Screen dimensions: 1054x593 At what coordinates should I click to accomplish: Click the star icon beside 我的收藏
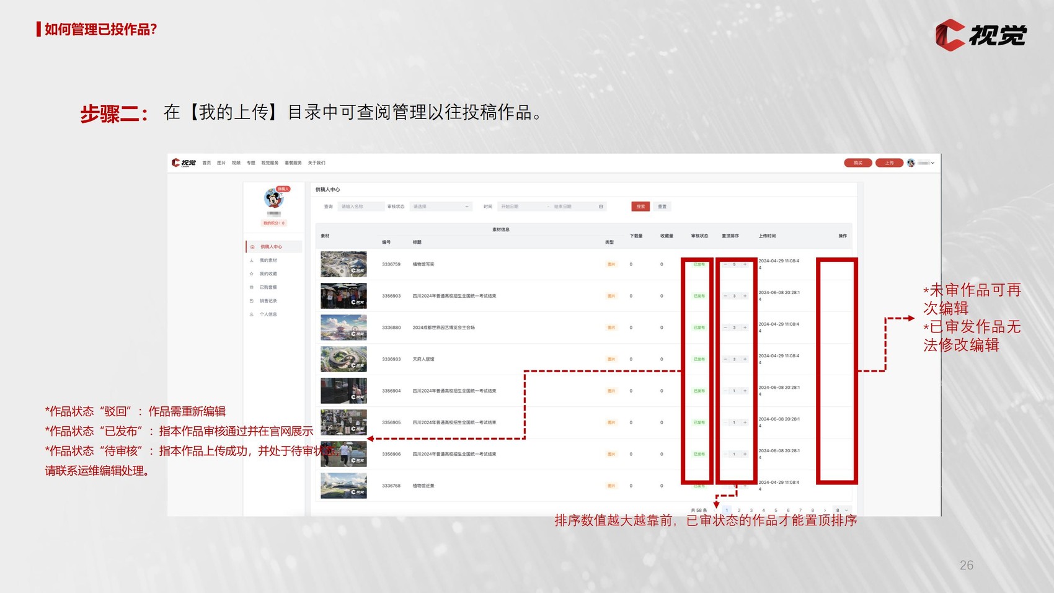pos(252,274)
